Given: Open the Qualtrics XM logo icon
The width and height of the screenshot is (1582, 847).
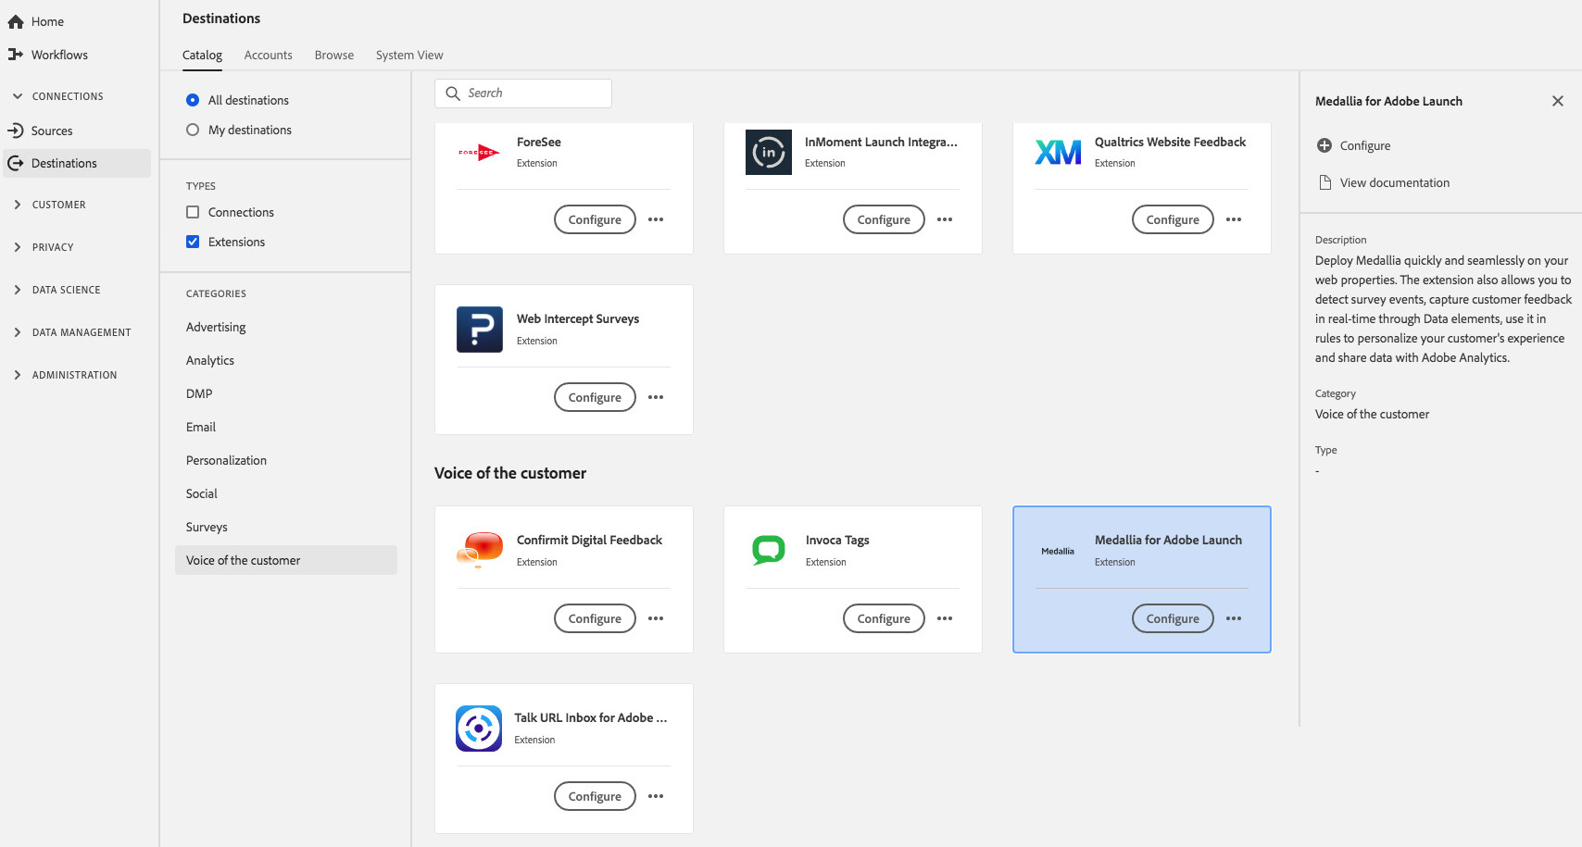Looking at the screenshot, I should point(1058,153).
